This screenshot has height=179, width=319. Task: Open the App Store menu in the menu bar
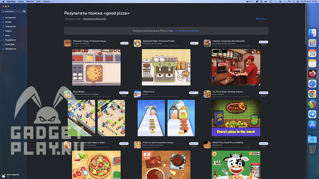point(11,1)
